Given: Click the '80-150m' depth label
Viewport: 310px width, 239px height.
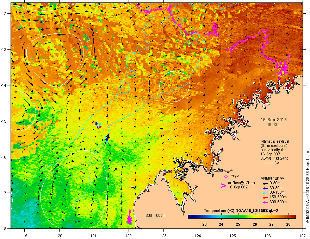Looking at the screenshot, I should pos(277,193).
